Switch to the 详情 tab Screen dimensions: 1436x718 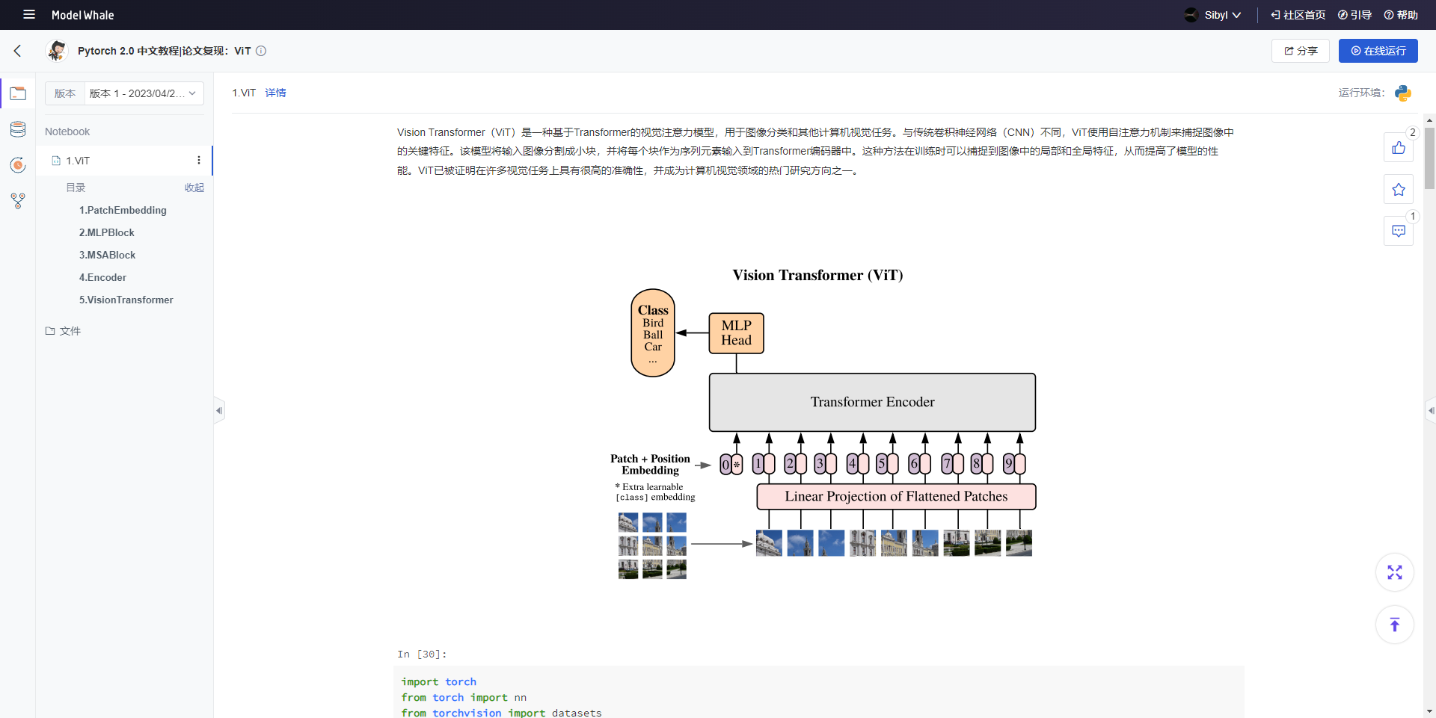click(x=275, y=93)
